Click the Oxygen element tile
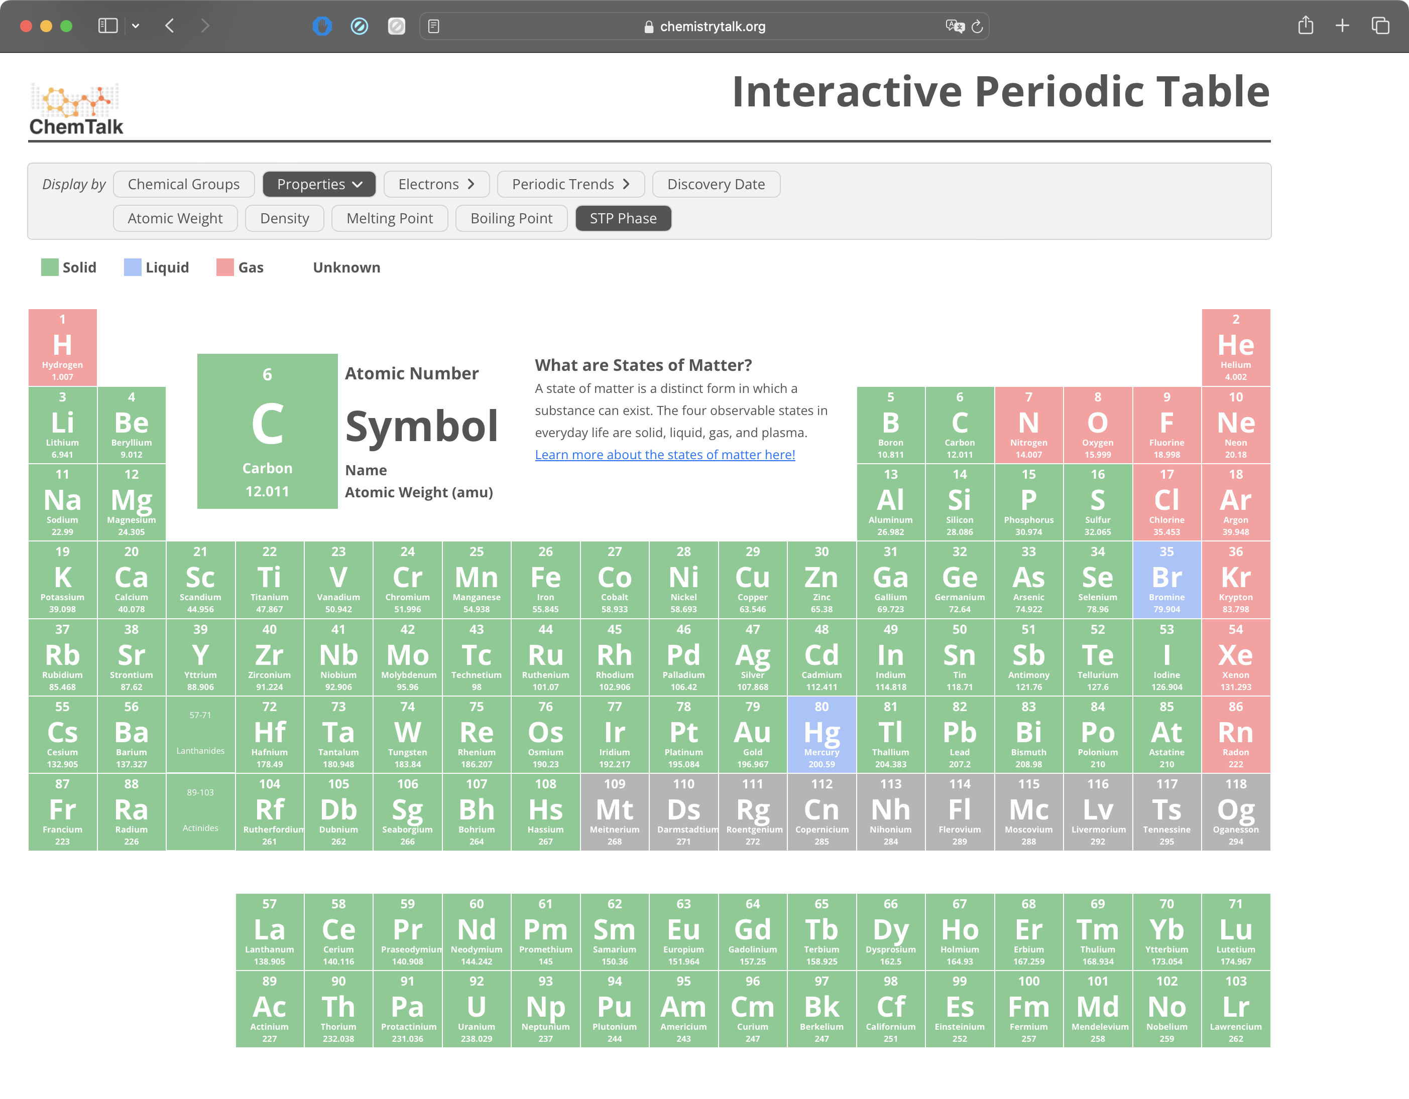This screenshot has height=1099, width=1409. tap(1097, 426)
